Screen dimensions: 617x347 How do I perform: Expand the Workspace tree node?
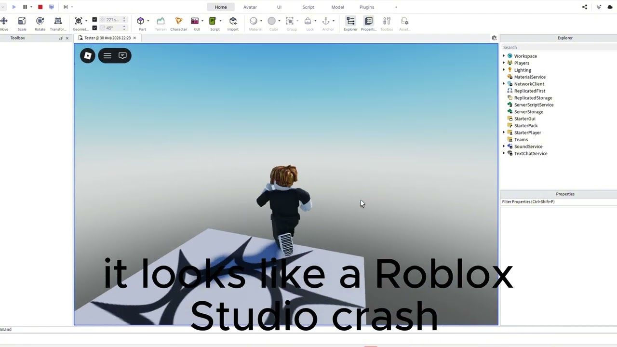click(x=504, y=56)
